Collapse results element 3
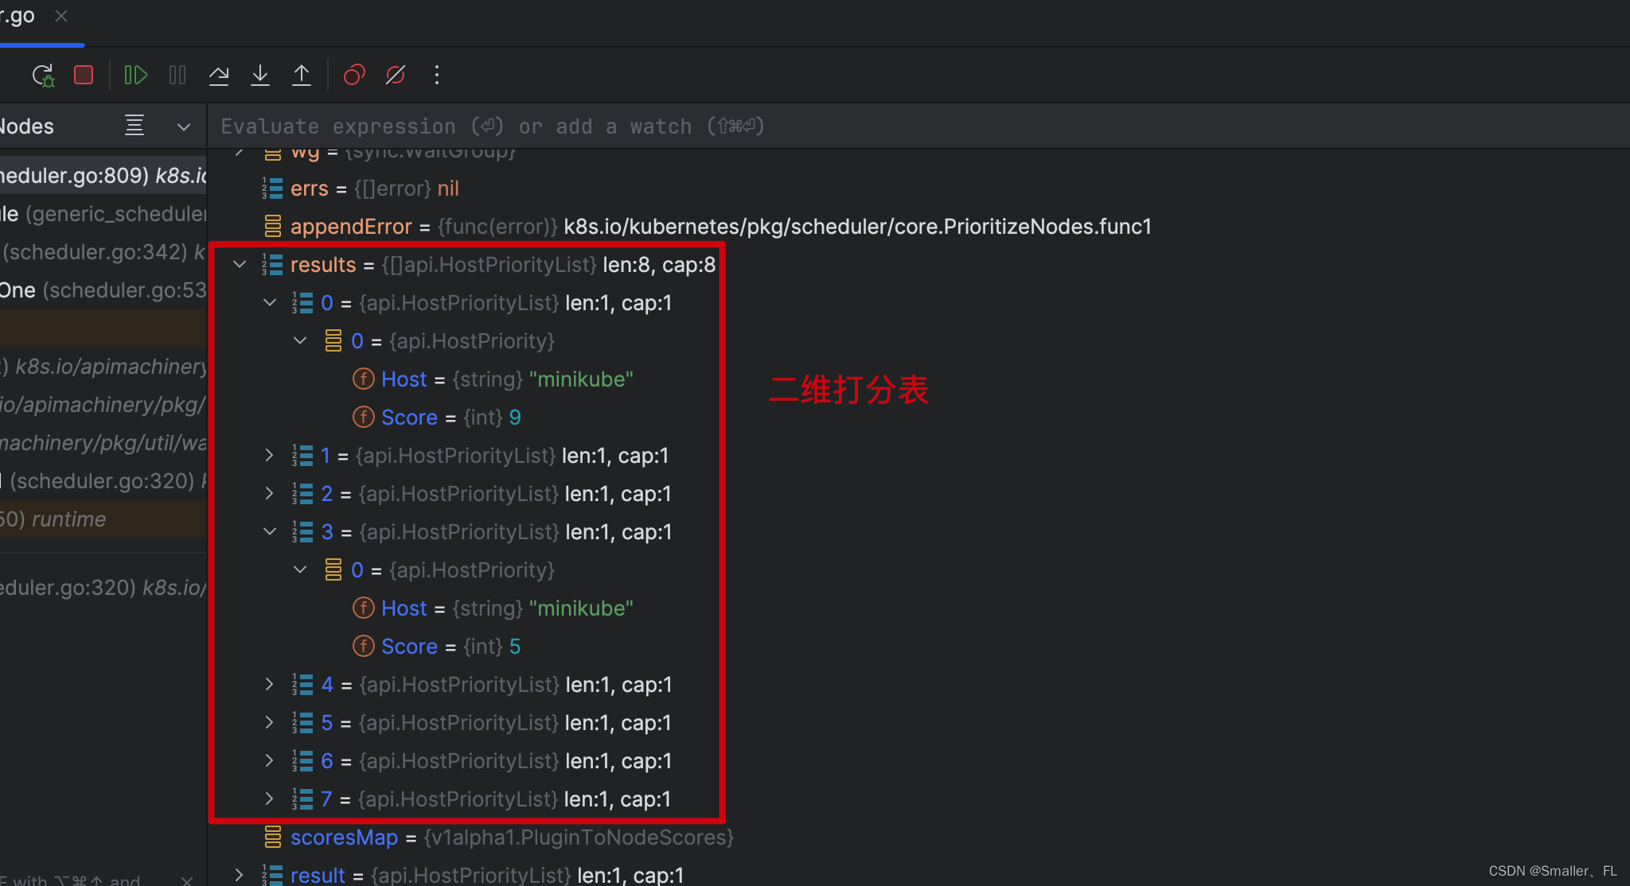 (x=270, y=531)
